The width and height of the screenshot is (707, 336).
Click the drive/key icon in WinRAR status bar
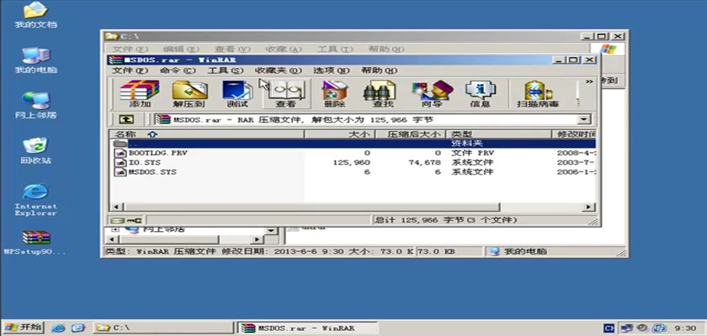(x=127, y=220)
